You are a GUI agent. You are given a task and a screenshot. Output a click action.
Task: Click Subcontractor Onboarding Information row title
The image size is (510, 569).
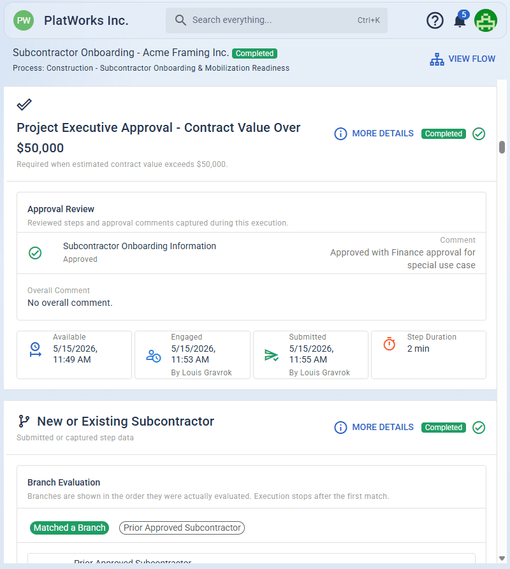(140, 246)
